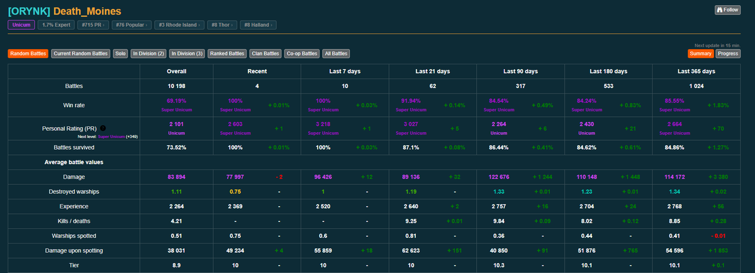The image size is (755, 273).
Task: Click overall win rate 69.19%
Action: [176, 100]
